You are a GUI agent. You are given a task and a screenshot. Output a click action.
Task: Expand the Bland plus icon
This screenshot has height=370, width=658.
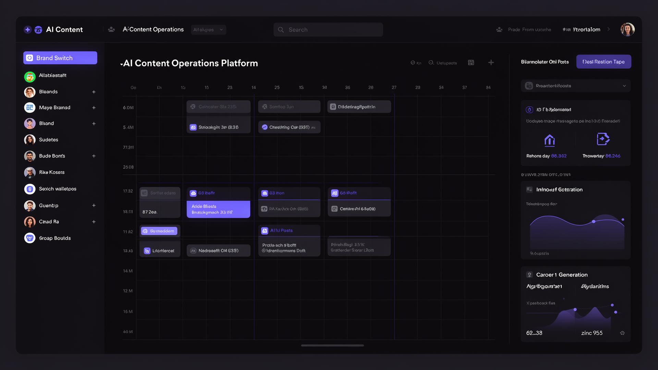(x=94, y=124)
